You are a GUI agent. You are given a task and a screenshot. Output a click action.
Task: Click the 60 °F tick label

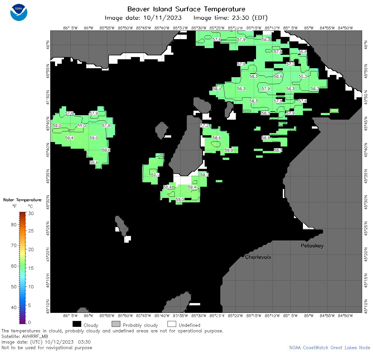pyautogui.click(x=14, y=266)
